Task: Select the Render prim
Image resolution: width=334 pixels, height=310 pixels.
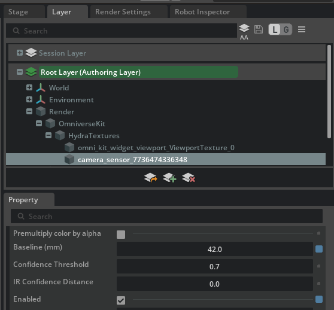Action: click(x=62, y=111)
